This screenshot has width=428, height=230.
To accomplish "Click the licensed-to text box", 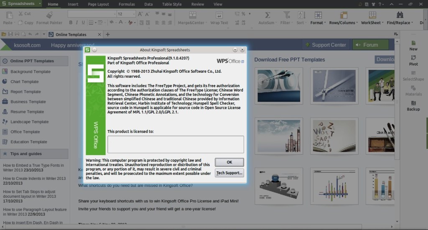I will (175, 144).
